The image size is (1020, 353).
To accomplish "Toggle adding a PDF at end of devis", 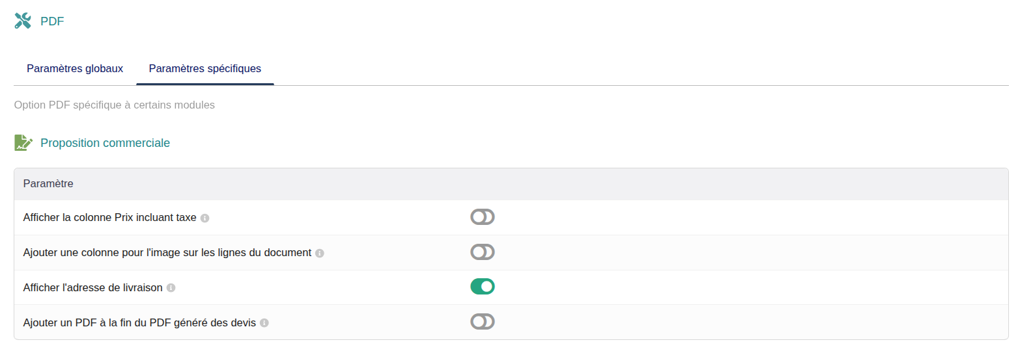I will (x=483, y=322).
